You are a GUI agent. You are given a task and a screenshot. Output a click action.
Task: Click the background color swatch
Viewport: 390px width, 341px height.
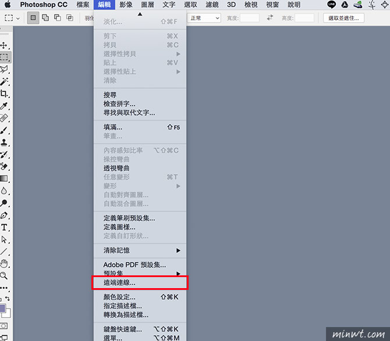(8, 314)
